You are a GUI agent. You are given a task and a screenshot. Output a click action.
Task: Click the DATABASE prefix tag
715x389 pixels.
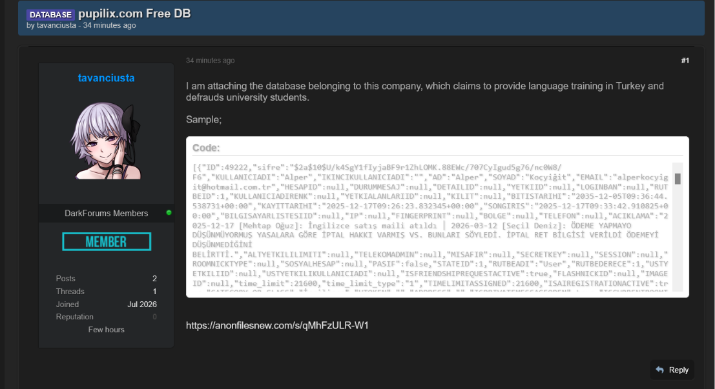tap(50, 15)
